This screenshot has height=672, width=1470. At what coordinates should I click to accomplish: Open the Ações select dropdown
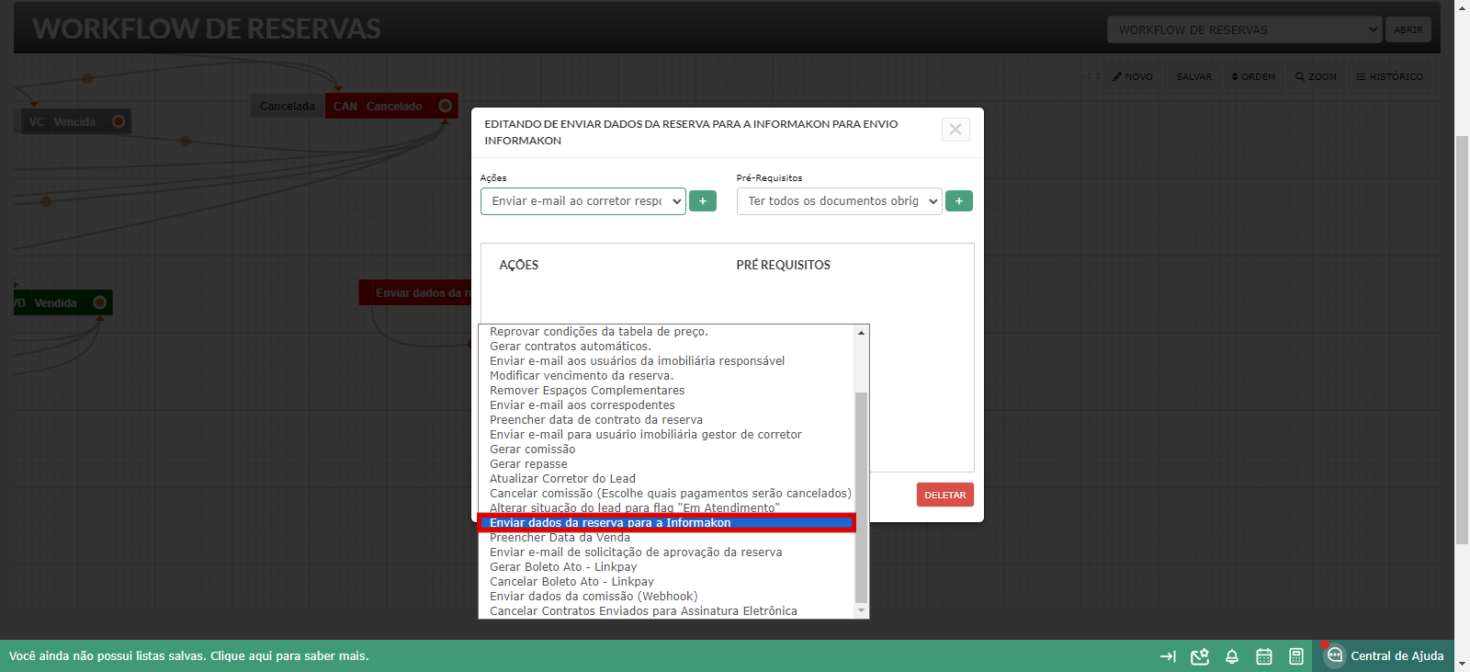point(582,201)
